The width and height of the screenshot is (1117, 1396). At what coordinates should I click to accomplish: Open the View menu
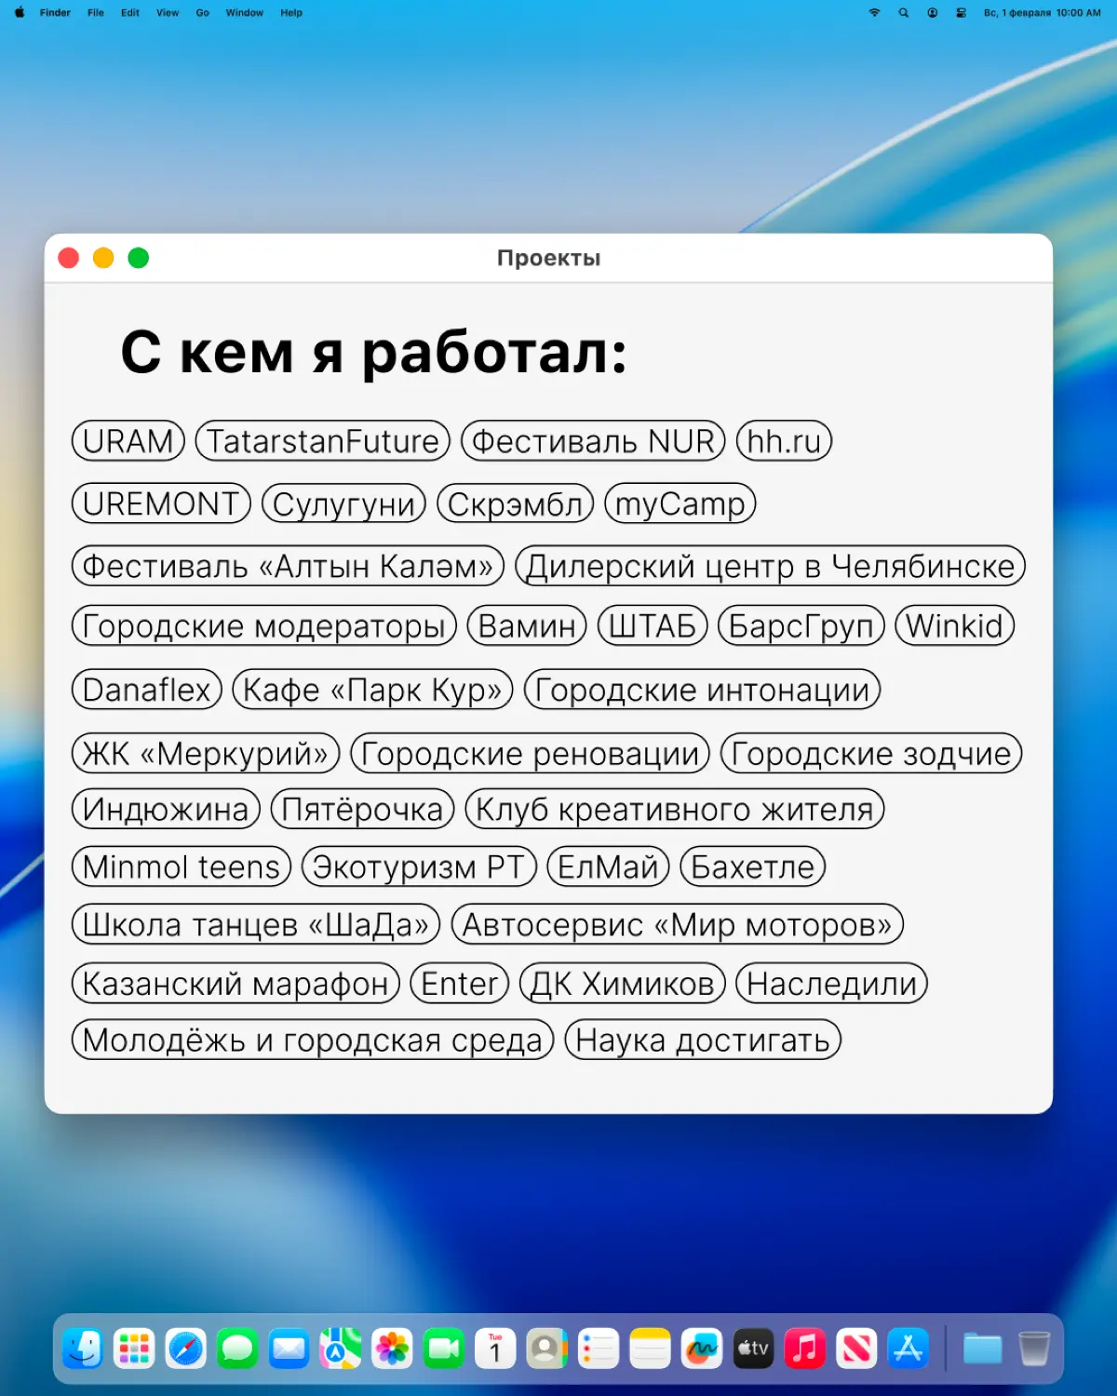click(168, 13)
